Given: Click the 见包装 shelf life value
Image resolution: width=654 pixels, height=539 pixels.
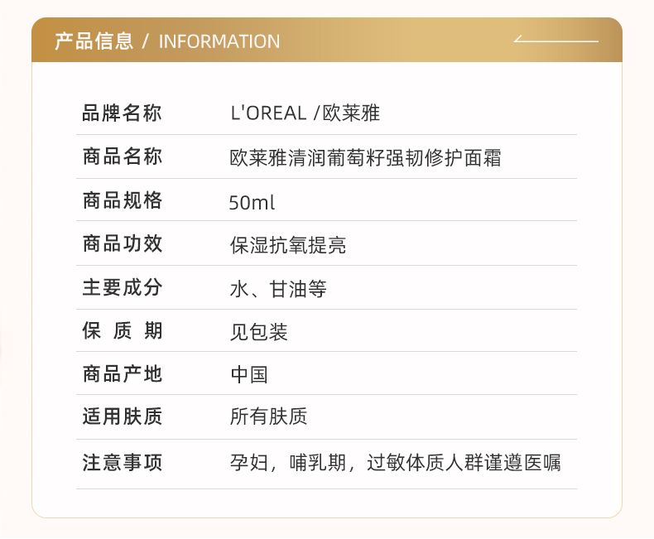Looking at the screenshot, I should (258, 332).
